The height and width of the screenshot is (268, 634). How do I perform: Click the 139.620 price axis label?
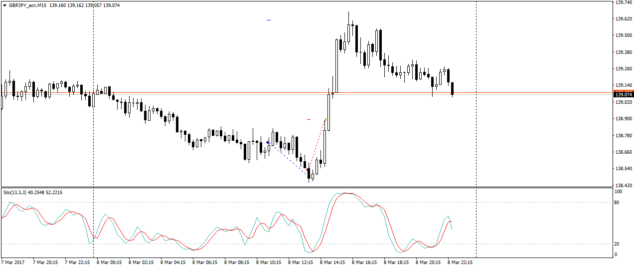pyautogui.click(x=624, y=19)
